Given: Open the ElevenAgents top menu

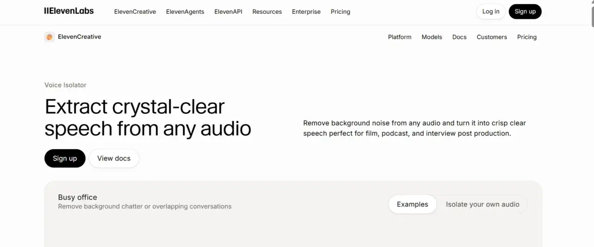Looking at the screenshot, I should 185,12.
